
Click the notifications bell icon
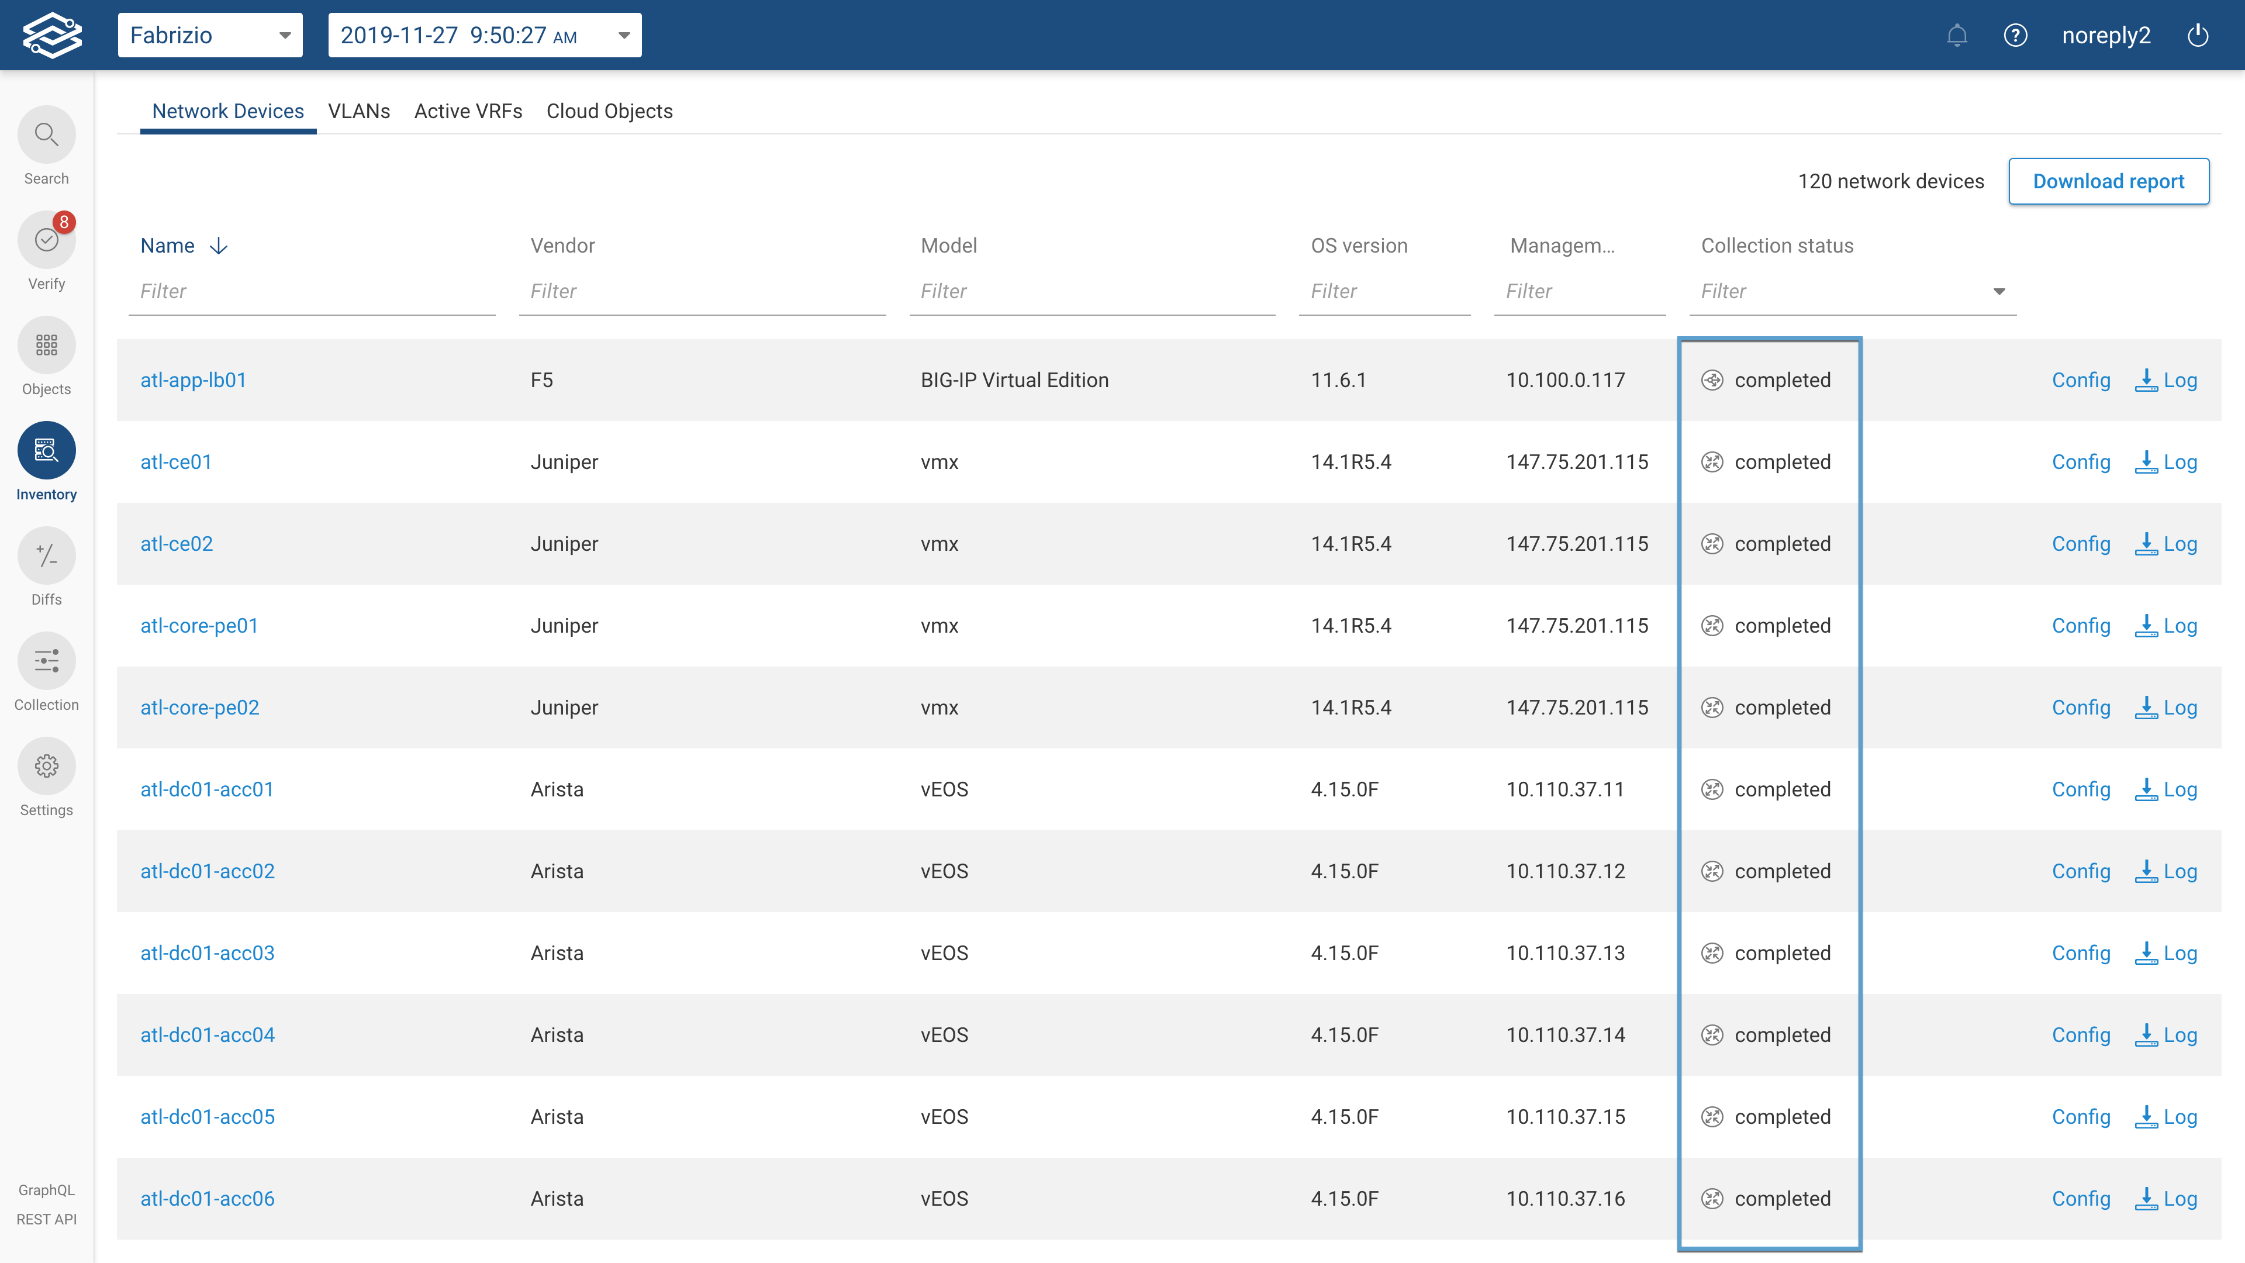[x=1957, y=36]
